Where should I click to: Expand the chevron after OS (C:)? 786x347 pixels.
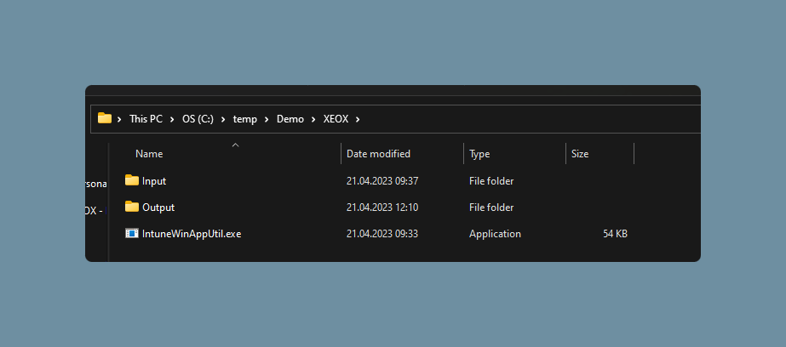tap(223, 119)
